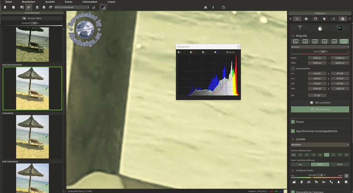Toggle the Summe checkbox in Histogramm
353x193 pixels.
tap(227, 52)
